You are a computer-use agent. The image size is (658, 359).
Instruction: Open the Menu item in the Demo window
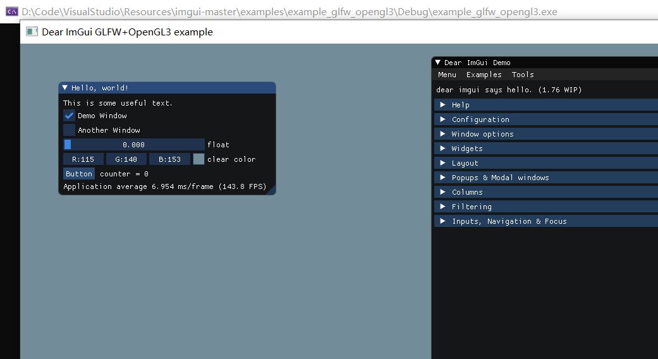tap(447, 74)
